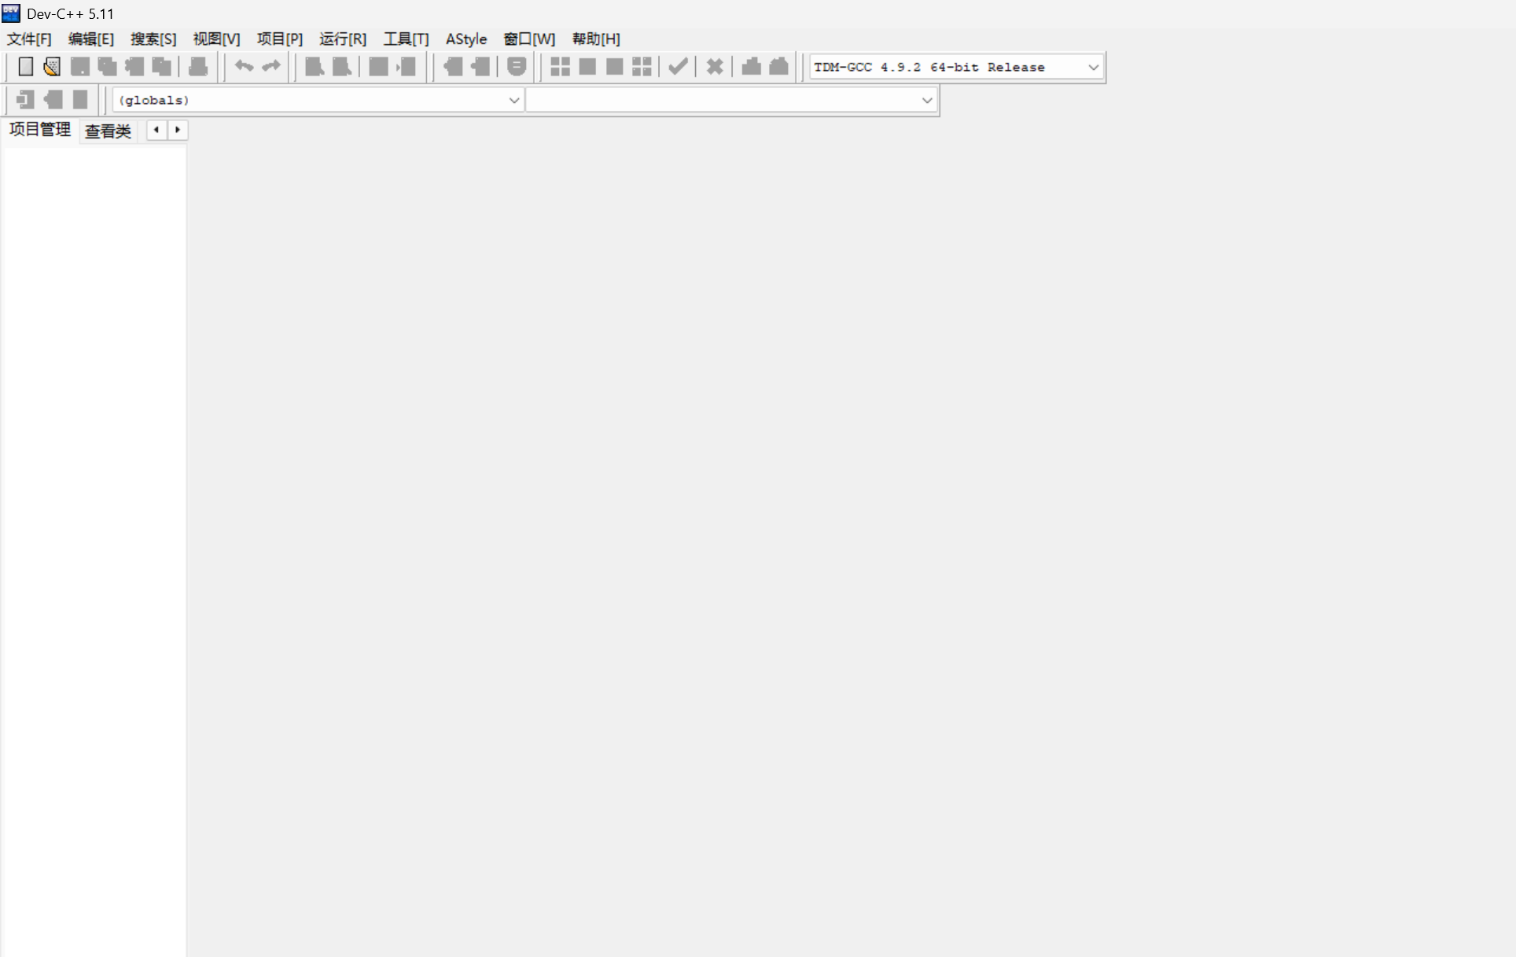The image size is (1516, 957).
Task: Click the Undo arrow icon
Action: coord(244,67)
